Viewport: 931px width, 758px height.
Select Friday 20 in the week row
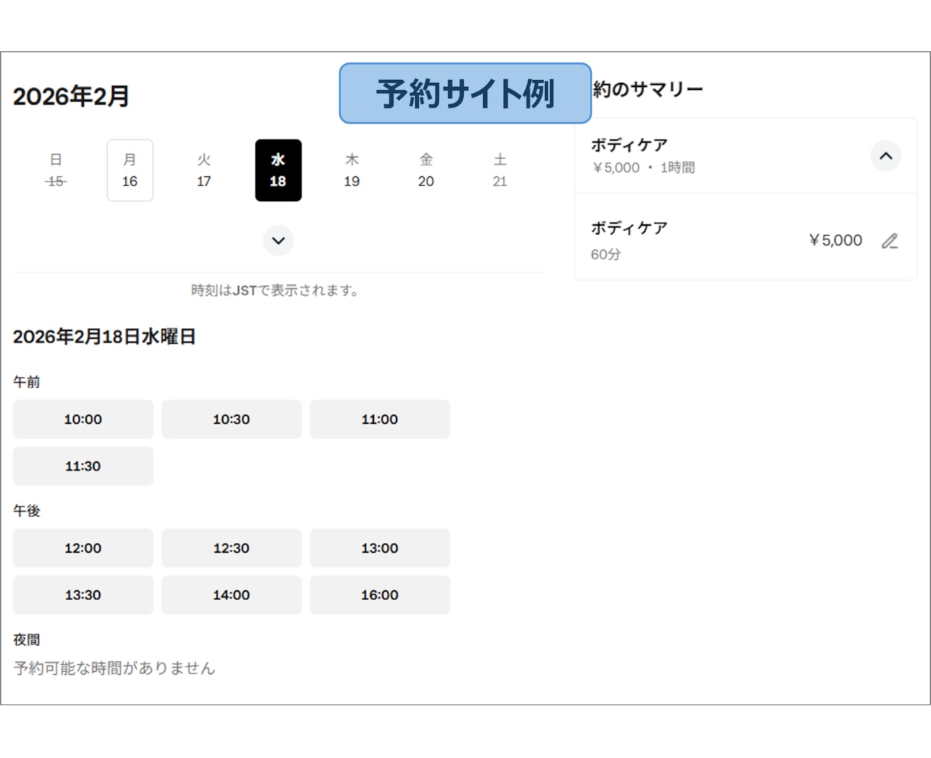426,170
